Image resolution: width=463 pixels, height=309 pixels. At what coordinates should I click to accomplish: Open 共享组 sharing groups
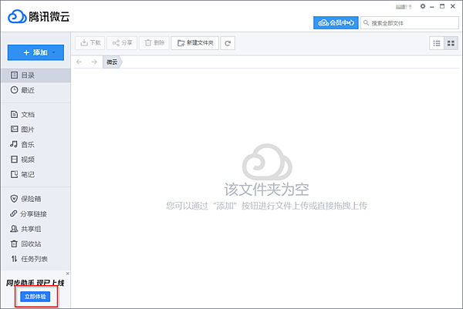35,229
